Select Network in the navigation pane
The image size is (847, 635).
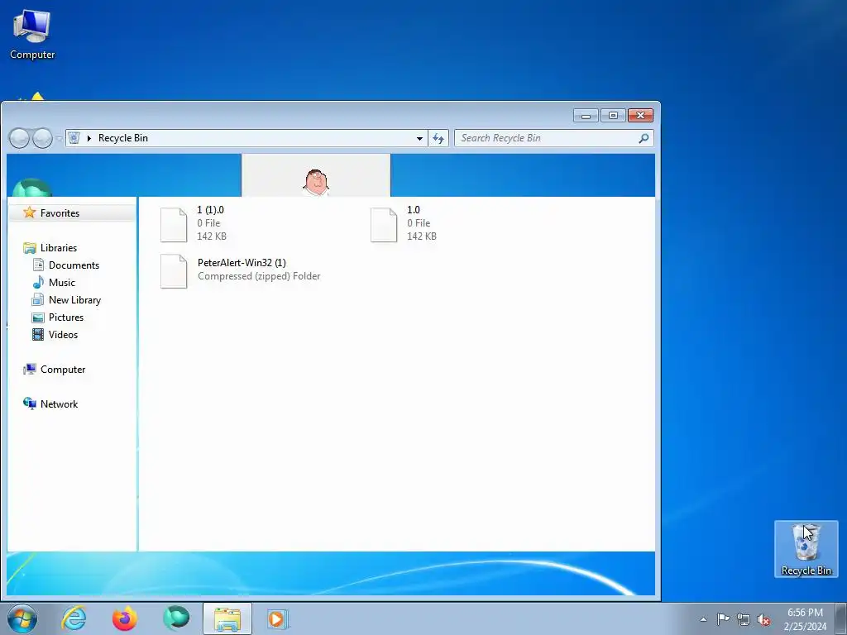[59, 403]
